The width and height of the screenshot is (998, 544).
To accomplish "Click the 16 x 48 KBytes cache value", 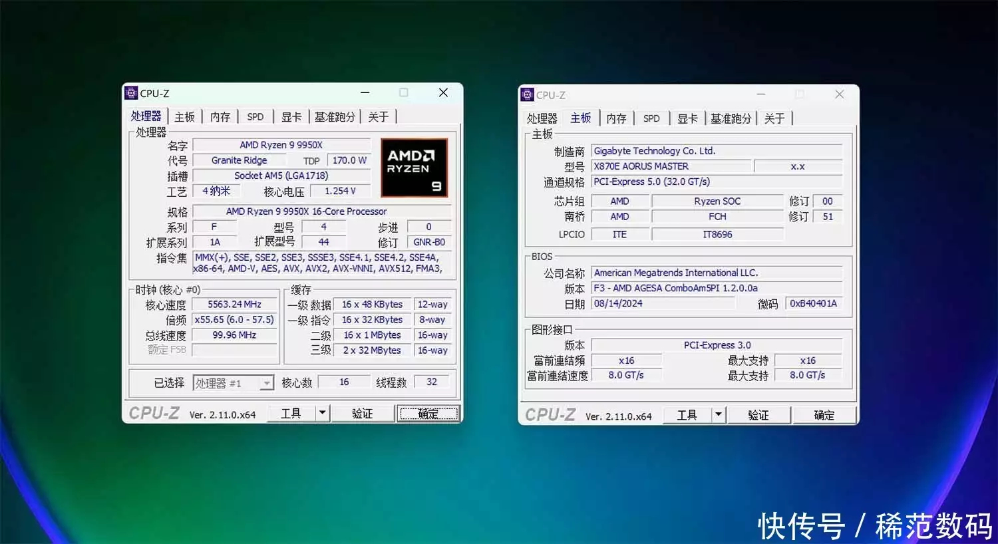I will [373, 304].
